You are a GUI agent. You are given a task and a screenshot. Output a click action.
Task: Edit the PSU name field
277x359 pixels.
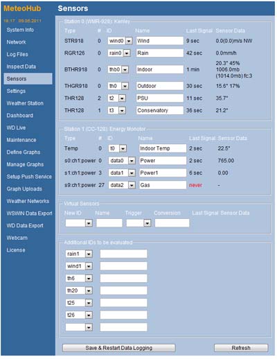(160, 98)
